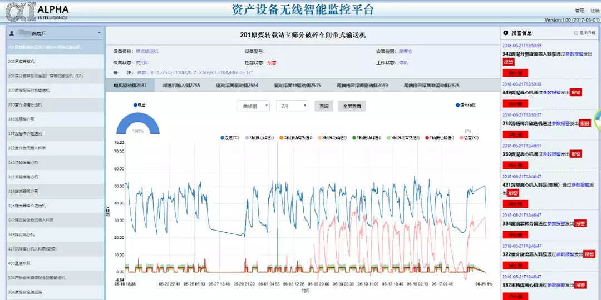Click the 全屏查看 fullscreen view button
601x300 pixels.
click(352, 106)
